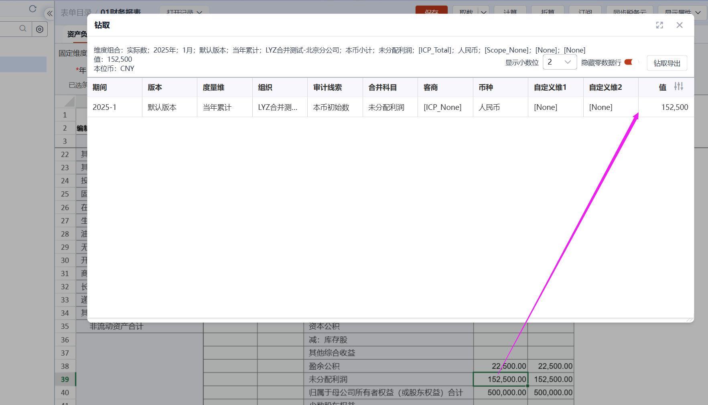Select the 期间 column header
Screen dimensions: 708x405
(x=114, y=87)
